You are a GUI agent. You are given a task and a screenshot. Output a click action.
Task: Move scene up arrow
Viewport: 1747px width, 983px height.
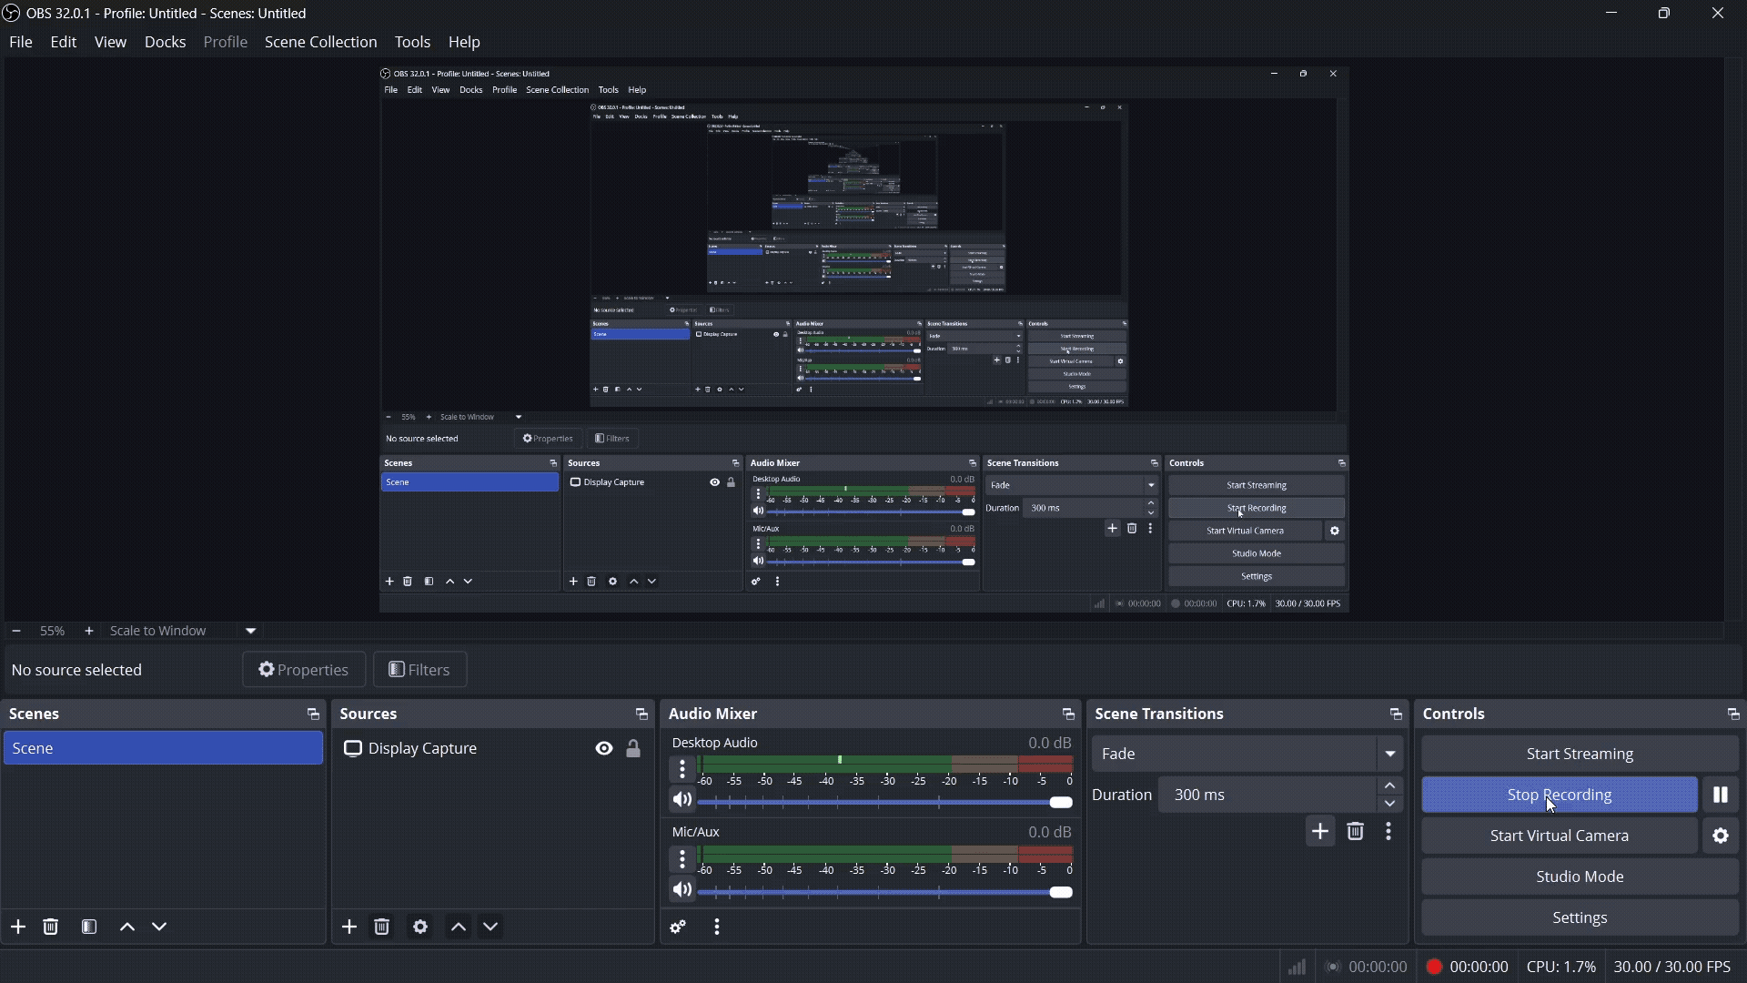point(127,927)
